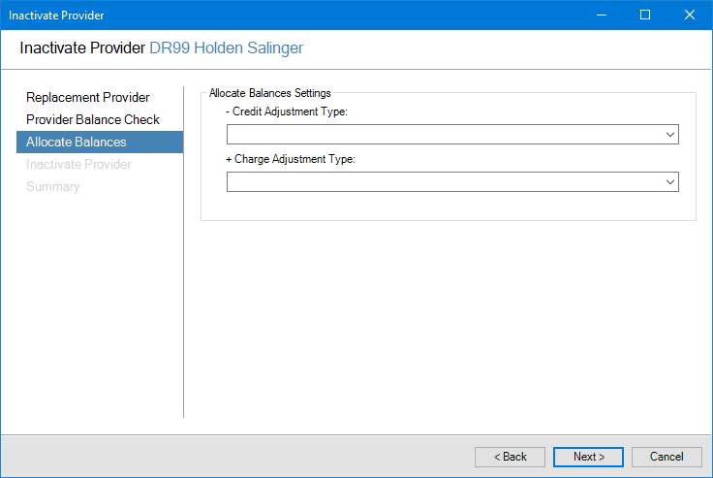This screenshot has width=713, height=478.
Task: Expand the Credit Adjustment Type dropdown arrow
Action: click(669, 135)
